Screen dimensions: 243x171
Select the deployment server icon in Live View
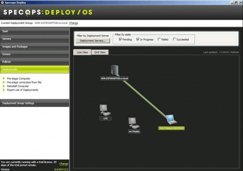click(x=115, y=70)
